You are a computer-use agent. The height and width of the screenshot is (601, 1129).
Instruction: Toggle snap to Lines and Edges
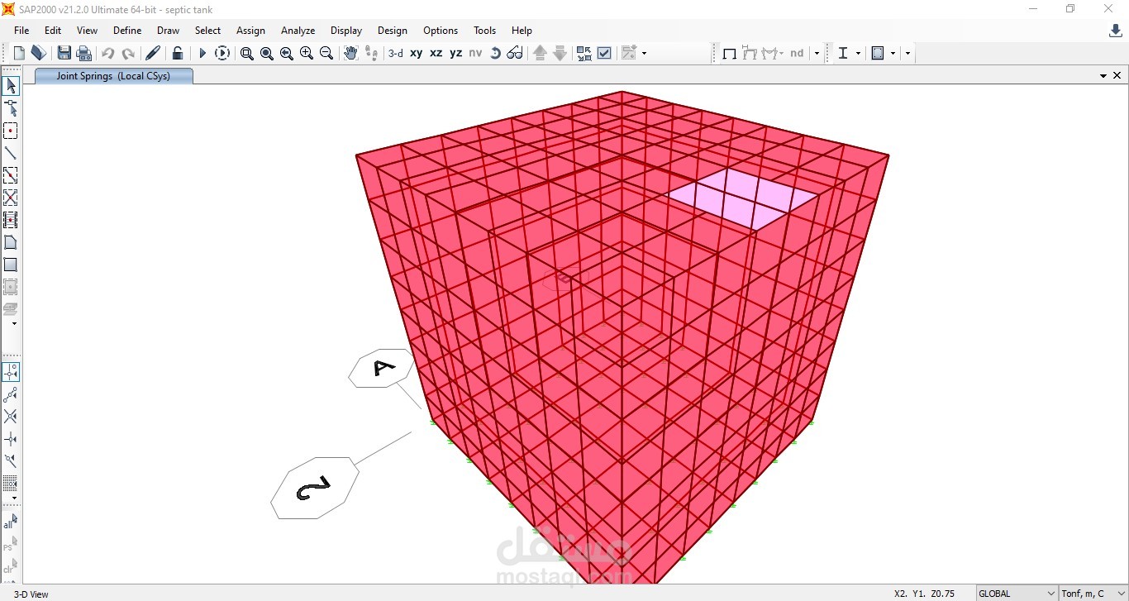[x=11, y=461]
